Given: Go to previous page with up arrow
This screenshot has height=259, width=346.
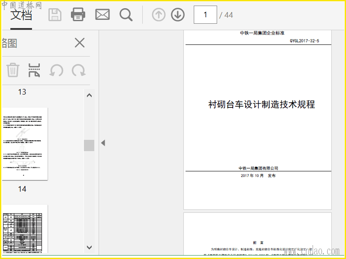Looking at the screenshot, I should pos(159,15).
